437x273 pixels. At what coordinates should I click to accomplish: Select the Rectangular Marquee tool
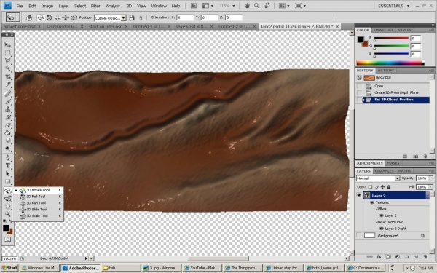click(x=7, y=53)
